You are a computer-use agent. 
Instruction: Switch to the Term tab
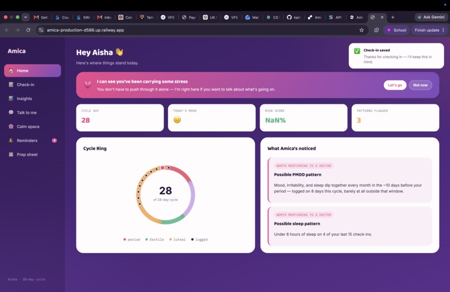point(146,17)
